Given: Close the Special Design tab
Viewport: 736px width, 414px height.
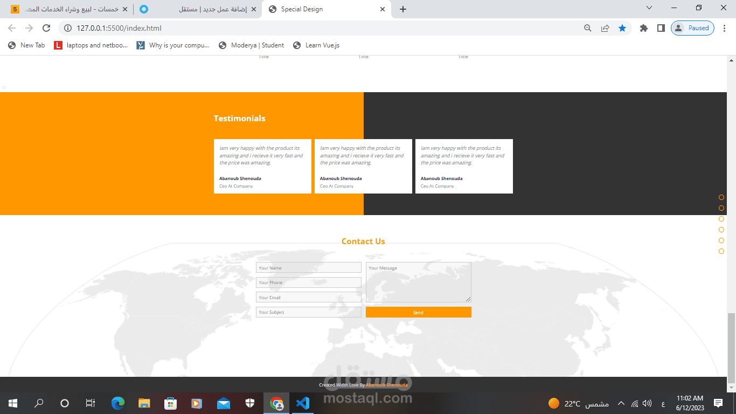Looking at the screenshot, I should click(383, 9).
